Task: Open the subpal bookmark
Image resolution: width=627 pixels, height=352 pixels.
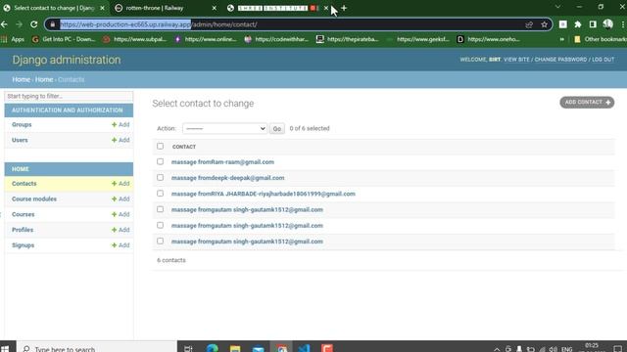Action: (x=135, y=39)
